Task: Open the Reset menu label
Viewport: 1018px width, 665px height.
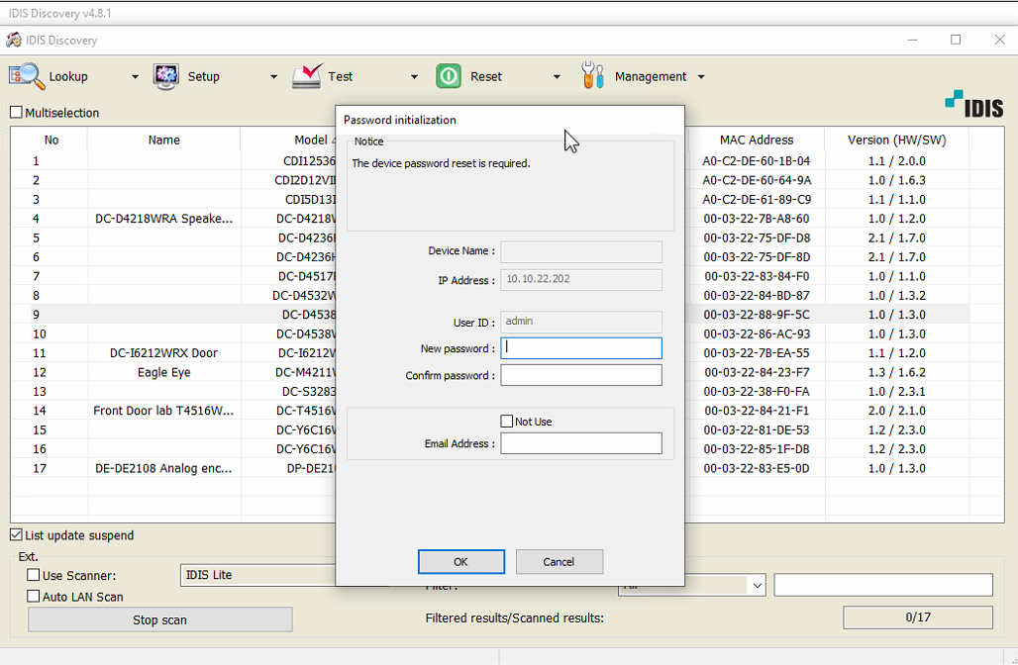Action: (x=486, y=76)
